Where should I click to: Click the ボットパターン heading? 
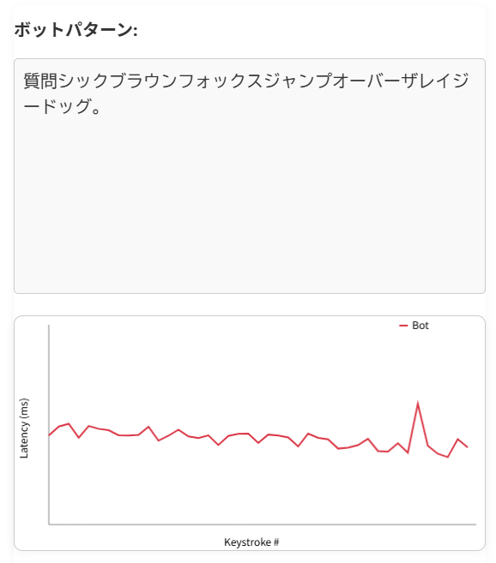coord(76,29)
